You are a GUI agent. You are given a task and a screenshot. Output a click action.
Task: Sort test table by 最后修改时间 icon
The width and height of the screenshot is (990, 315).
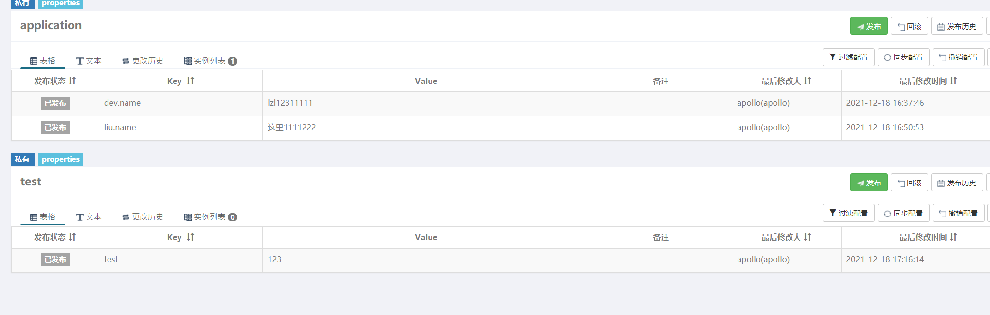[x=954, y=237]
